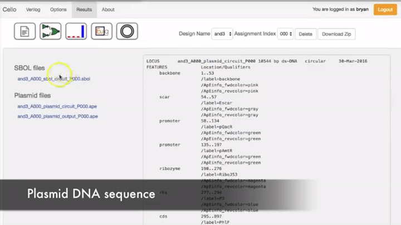
Task: Show the logic gate circuit diagram icon
Action: (x=50, y=31)
